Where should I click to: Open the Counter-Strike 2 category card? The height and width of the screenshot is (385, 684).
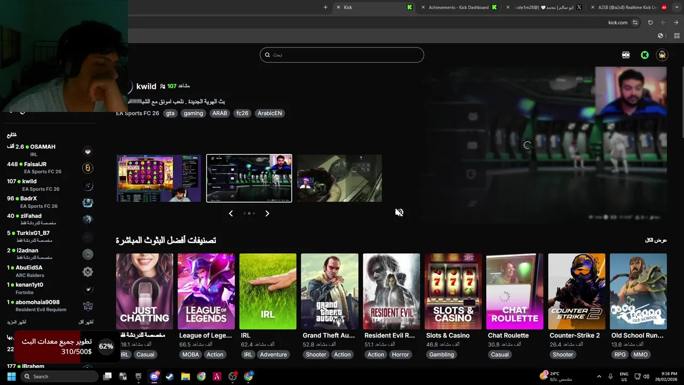click(x=577, y=291)
